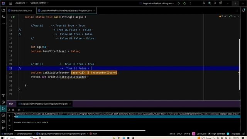Screen dimensions: 247x139
Task: Rerun the program in Run panel
Action: click(x=9, y=110)
